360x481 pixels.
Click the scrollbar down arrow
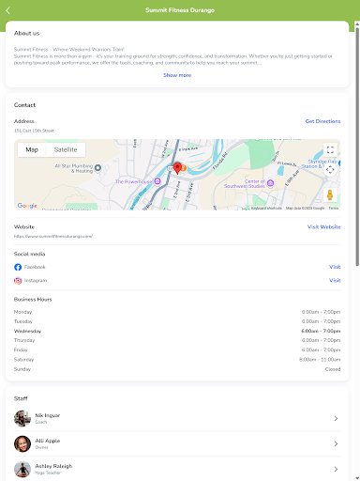pos(357,478)
